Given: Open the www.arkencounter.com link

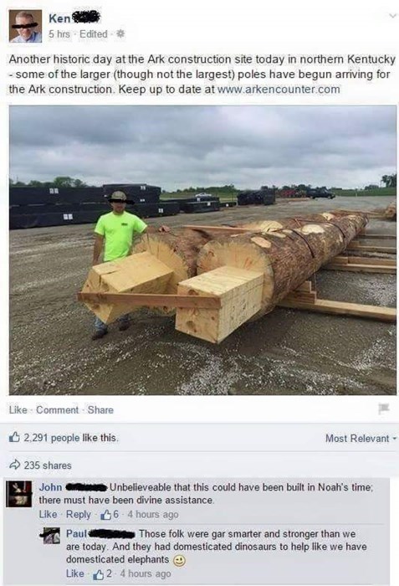Looking at the screenshot, I should (279, 90).
